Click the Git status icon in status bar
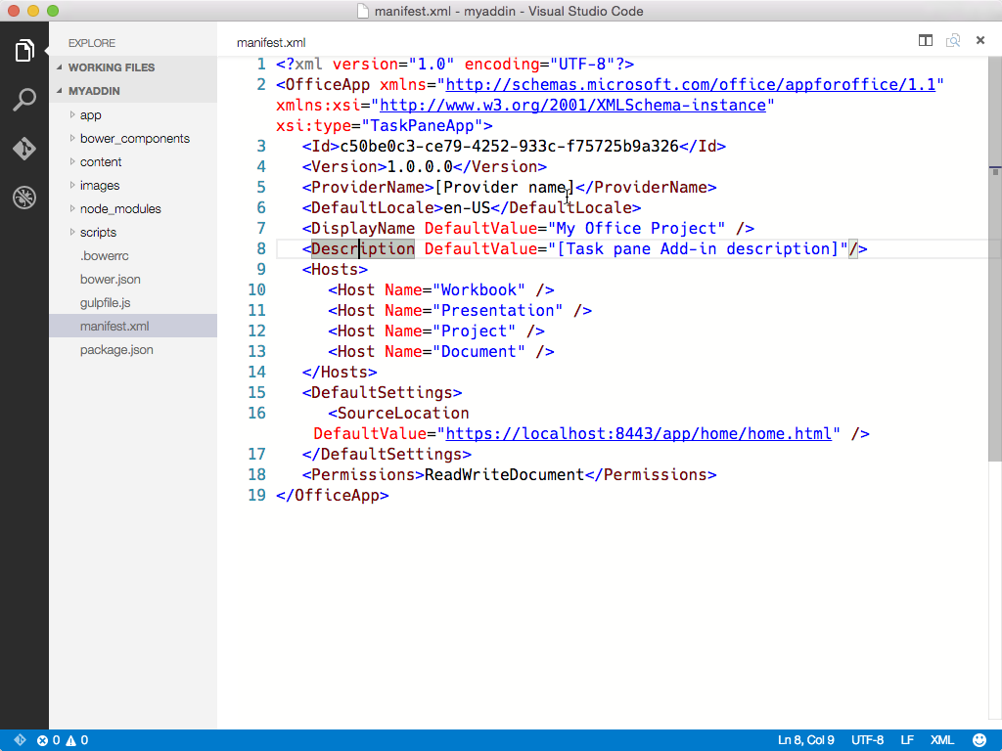The image size is (1002, 751). coord(19,740)
